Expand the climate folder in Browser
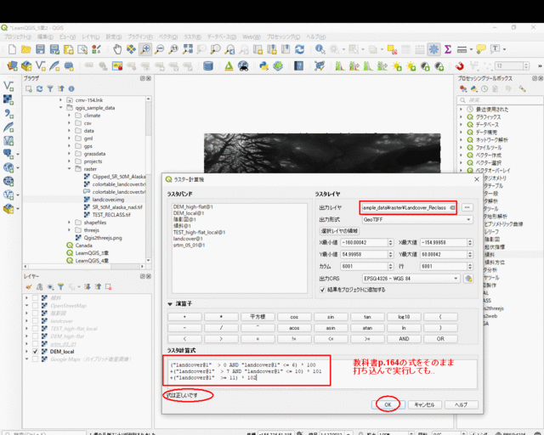Viewport: 544px width, 435px height. tap(69, 116)
